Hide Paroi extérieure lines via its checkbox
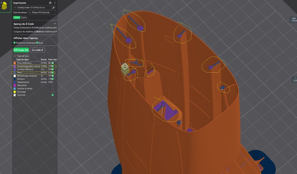 (x=53, y=63)
